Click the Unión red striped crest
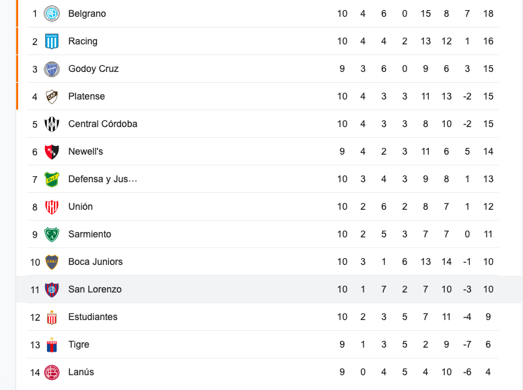523x390 pixels. point(52,207)
